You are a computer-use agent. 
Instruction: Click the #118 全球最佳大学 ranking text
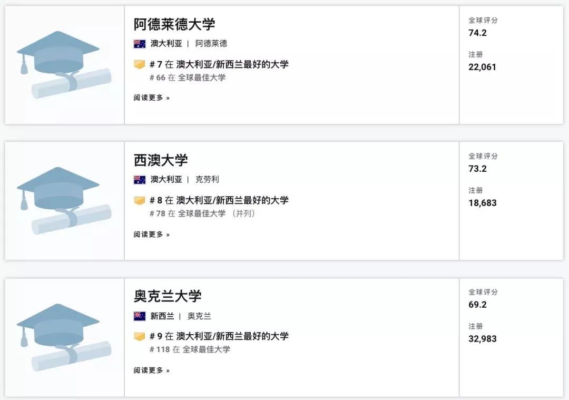pyautogui.click(x=190, y=350)
